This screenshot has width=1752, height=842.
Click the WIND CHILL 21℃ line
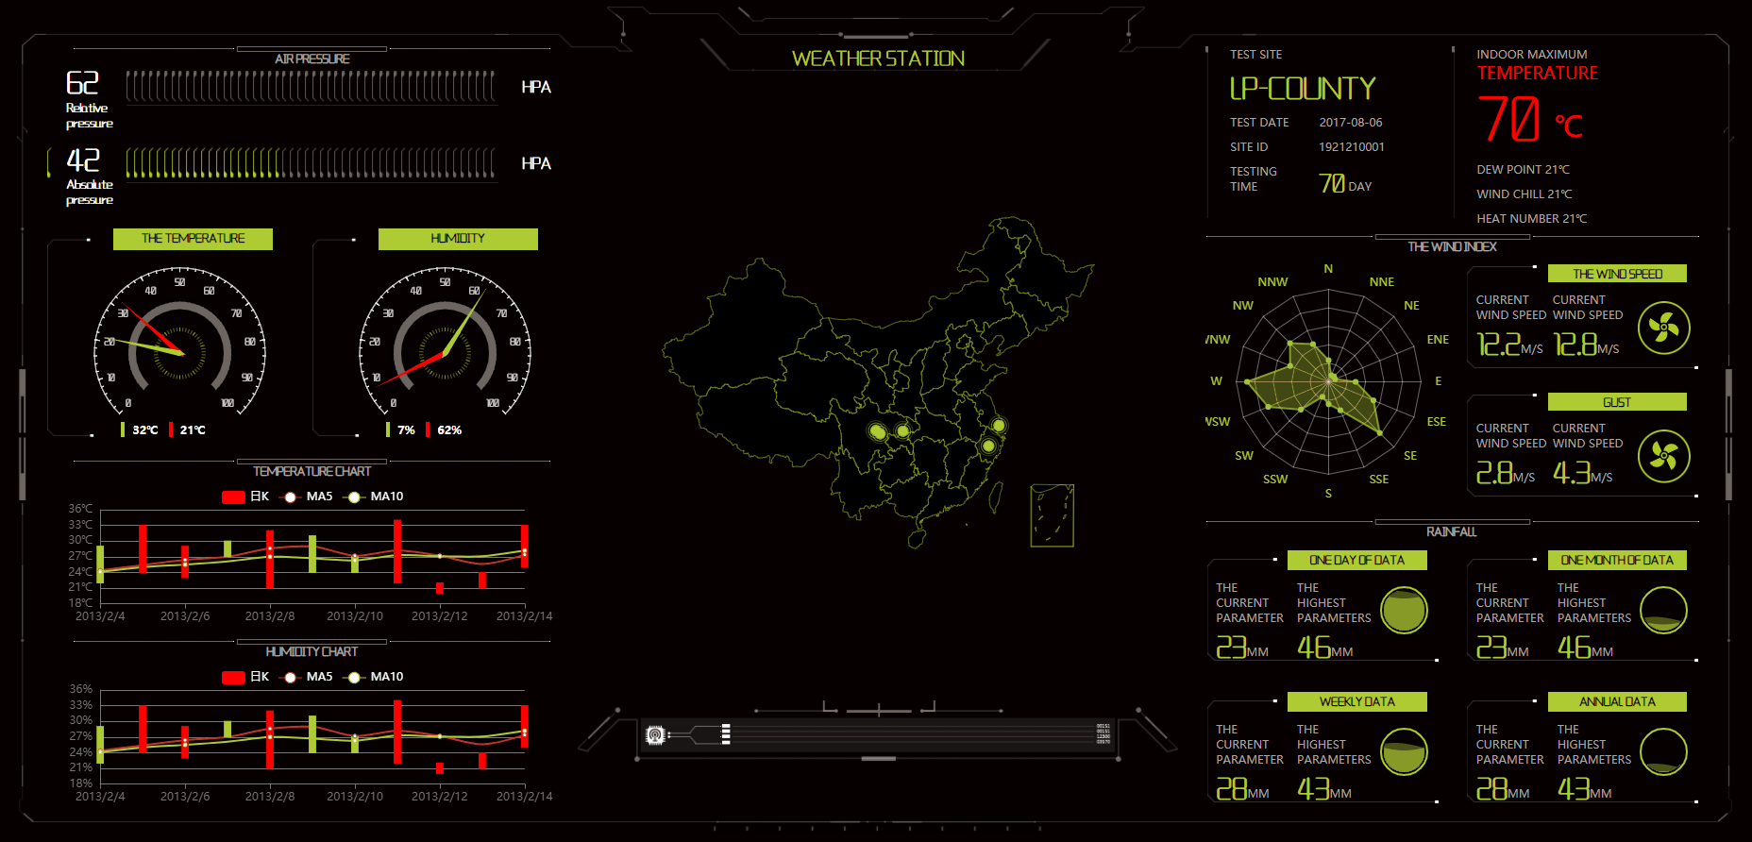1525,194
